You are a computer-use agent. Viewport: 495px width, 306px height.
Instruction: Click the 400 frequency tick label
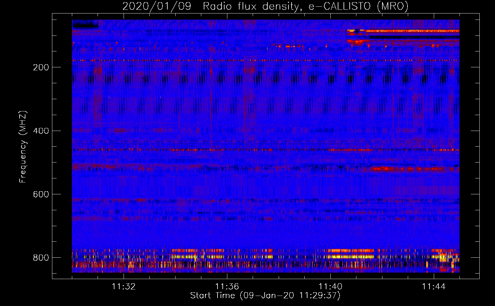point(41,131)
